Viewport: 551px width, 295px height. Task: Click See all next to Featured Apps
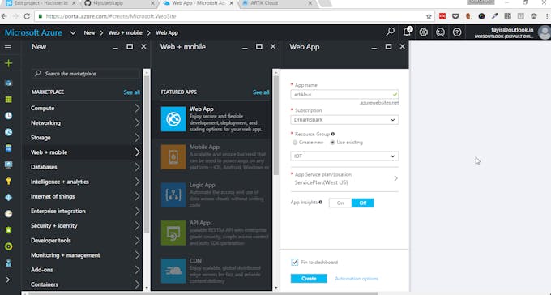(261, 92)
